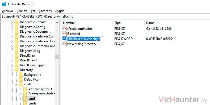Screen dimensions: 210x105
Task: Open the Ver menu
Action: coord(33,11)
